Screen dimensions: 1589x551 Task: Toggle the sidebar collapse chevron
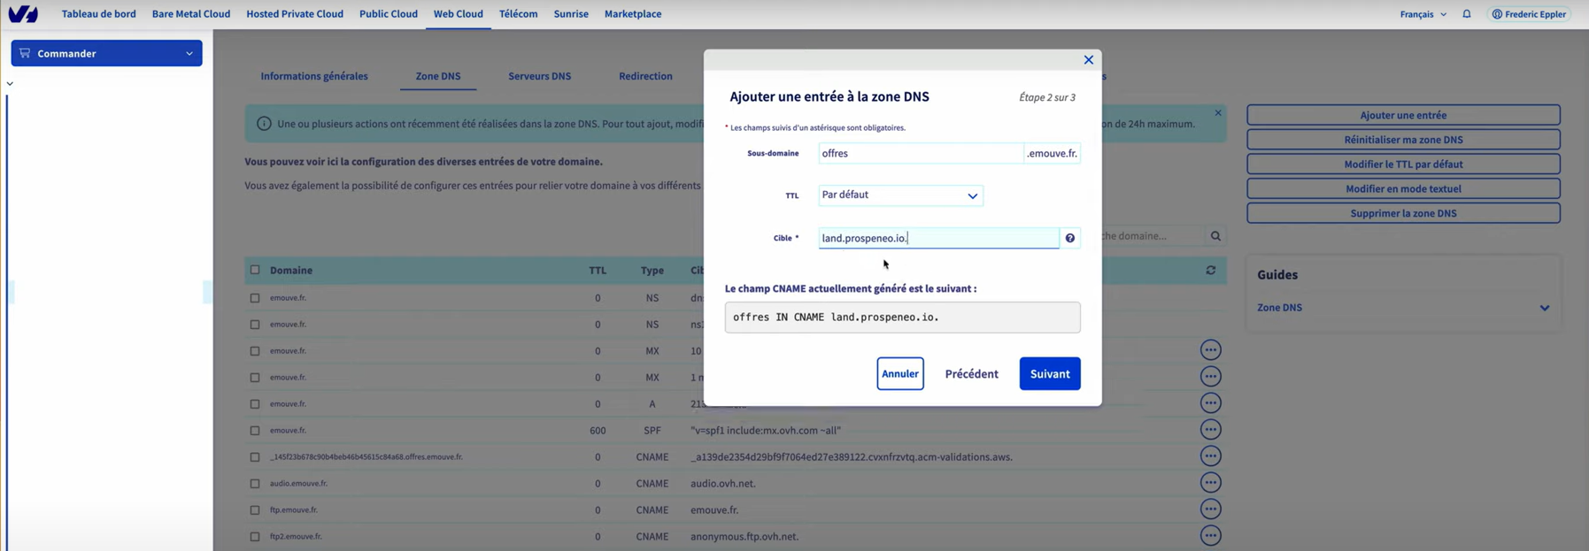10,84
